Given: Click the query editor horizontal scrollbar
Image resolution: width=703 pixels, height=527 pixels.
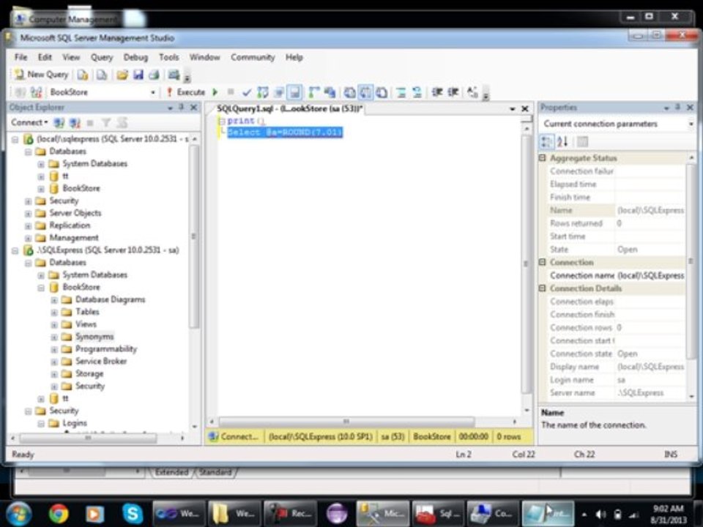Looking at the screenshot, I should pos(346,422).
